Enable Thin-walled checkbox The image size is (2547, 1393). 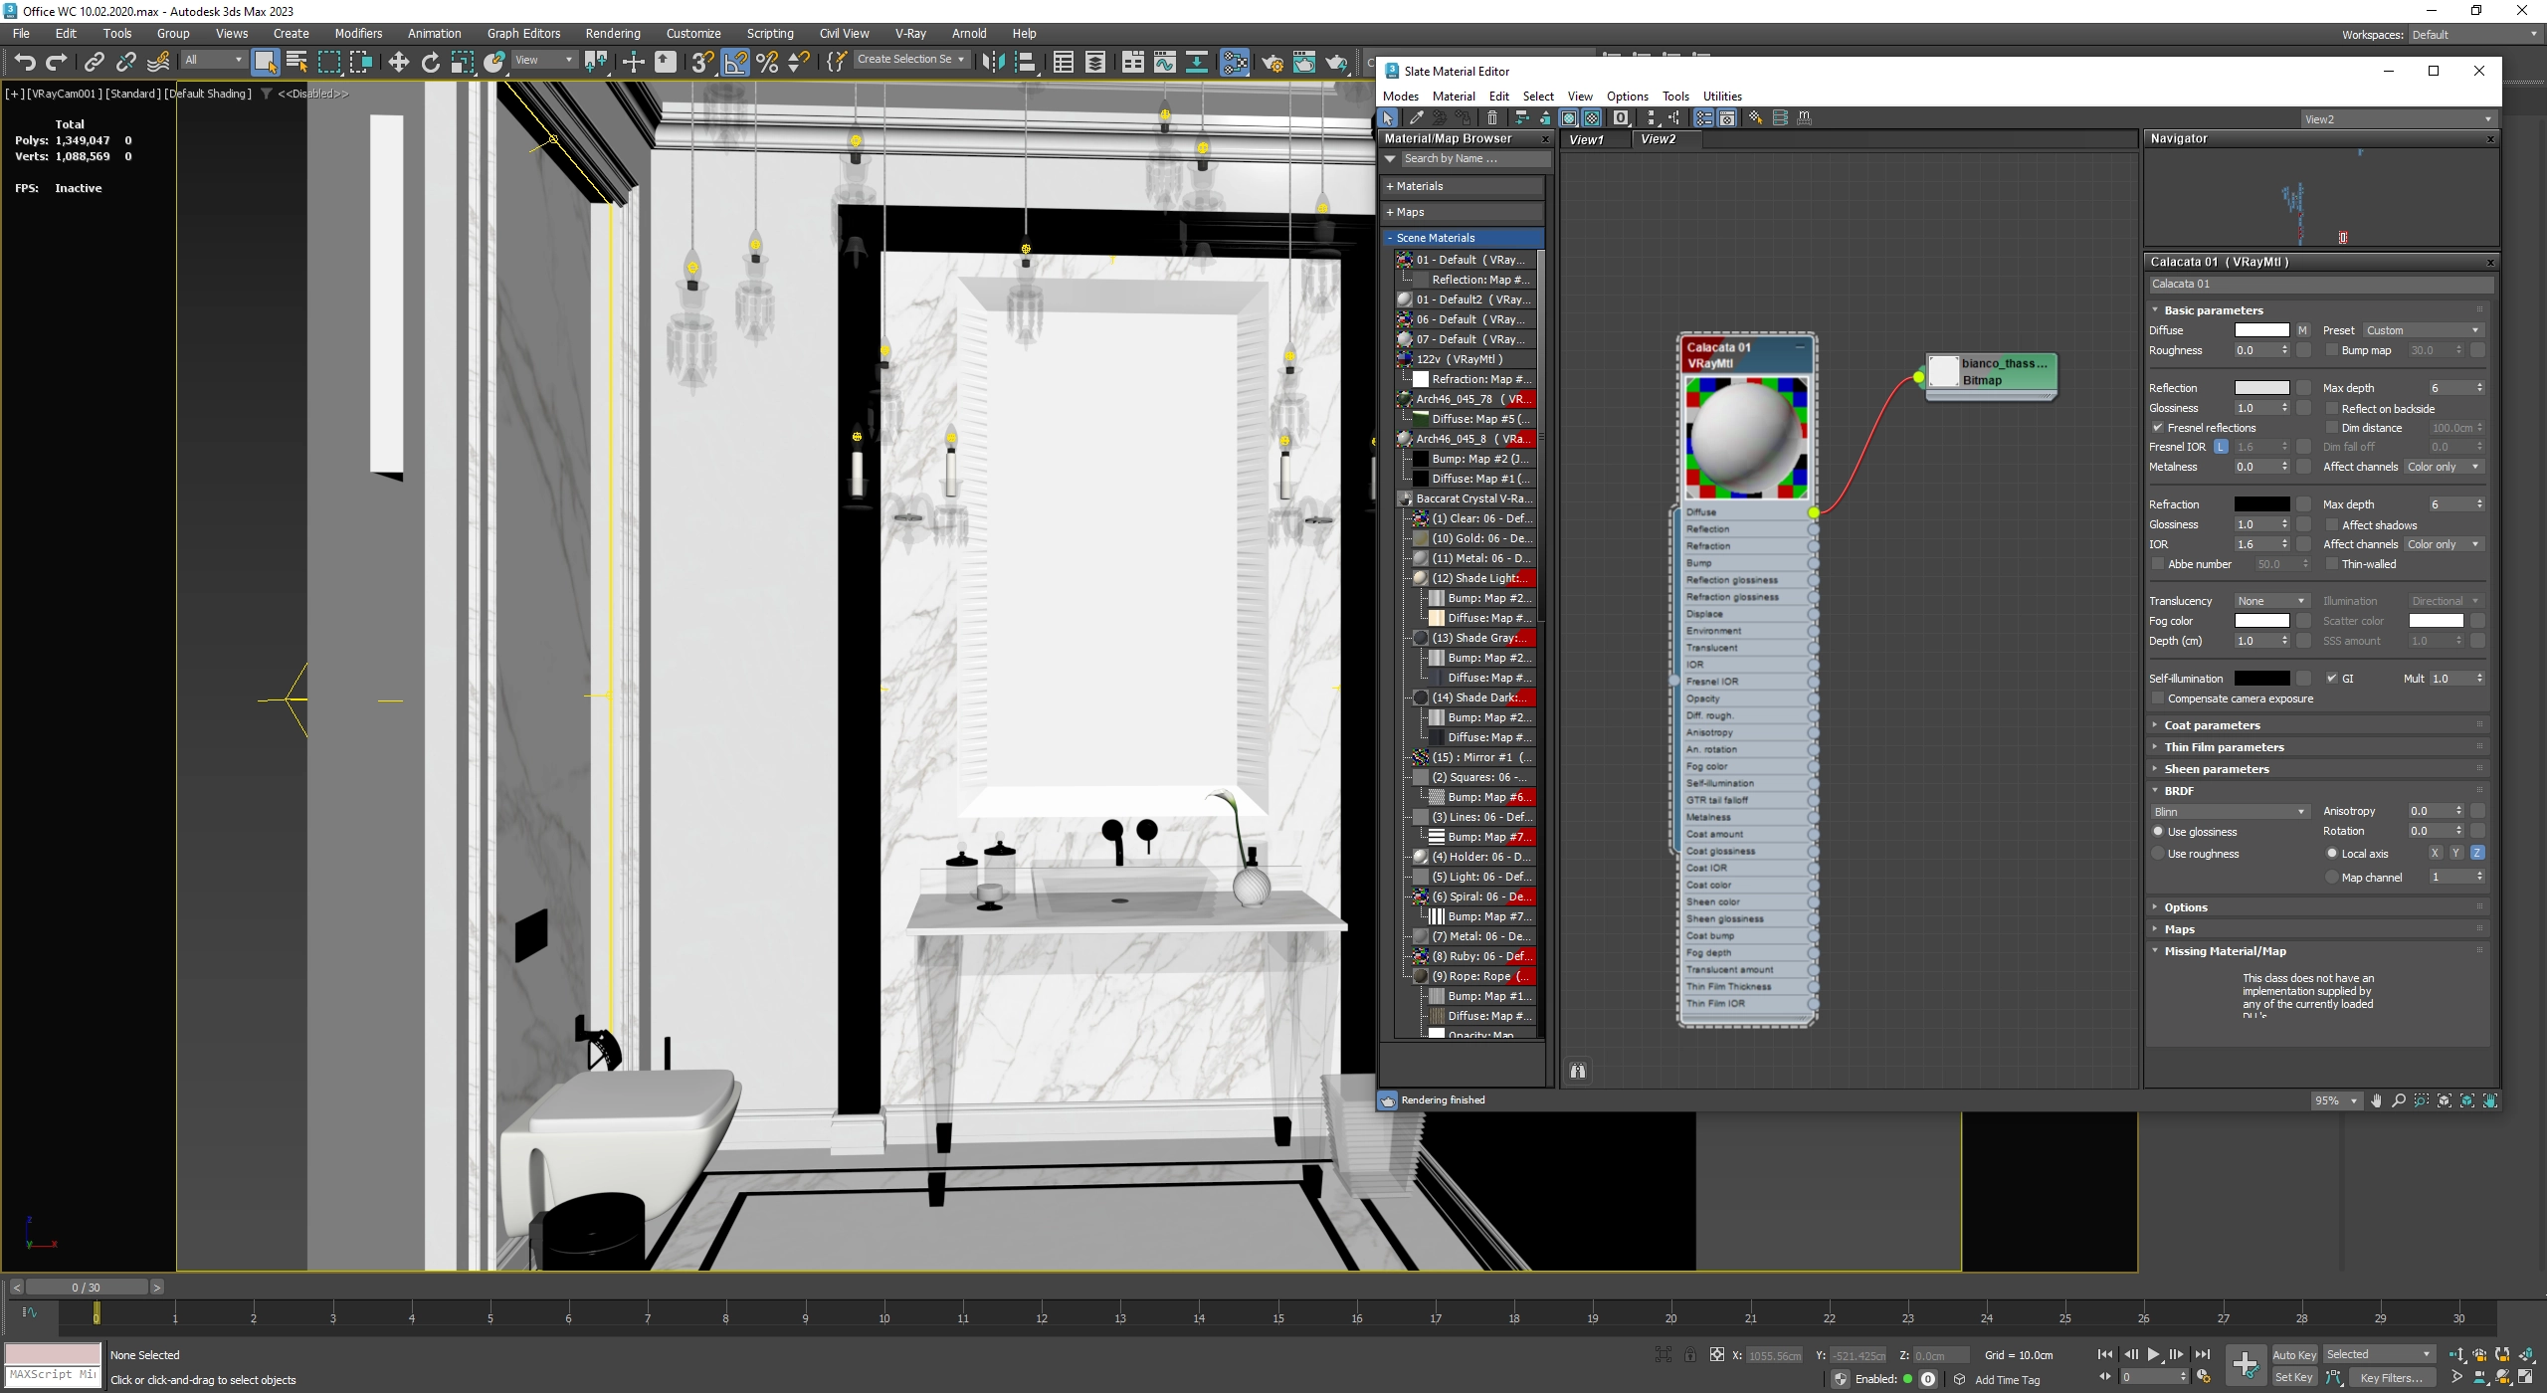(2331, 564)
